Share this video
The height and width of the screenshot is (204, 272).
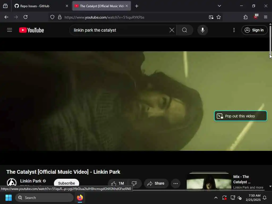[156, 183]
